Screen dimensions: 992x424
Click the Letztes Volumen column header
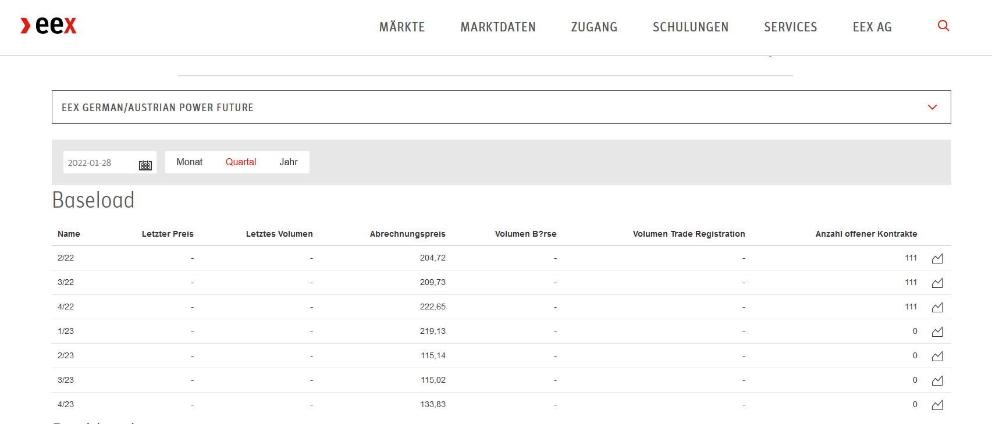(x=279, y=234)
